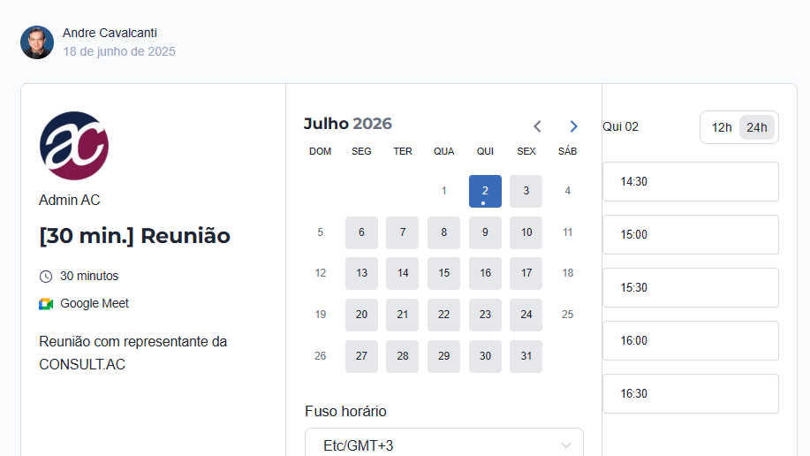This screenshot has height=456, width=810.
Task: Select the highlighted date 2
Action: 485,191
